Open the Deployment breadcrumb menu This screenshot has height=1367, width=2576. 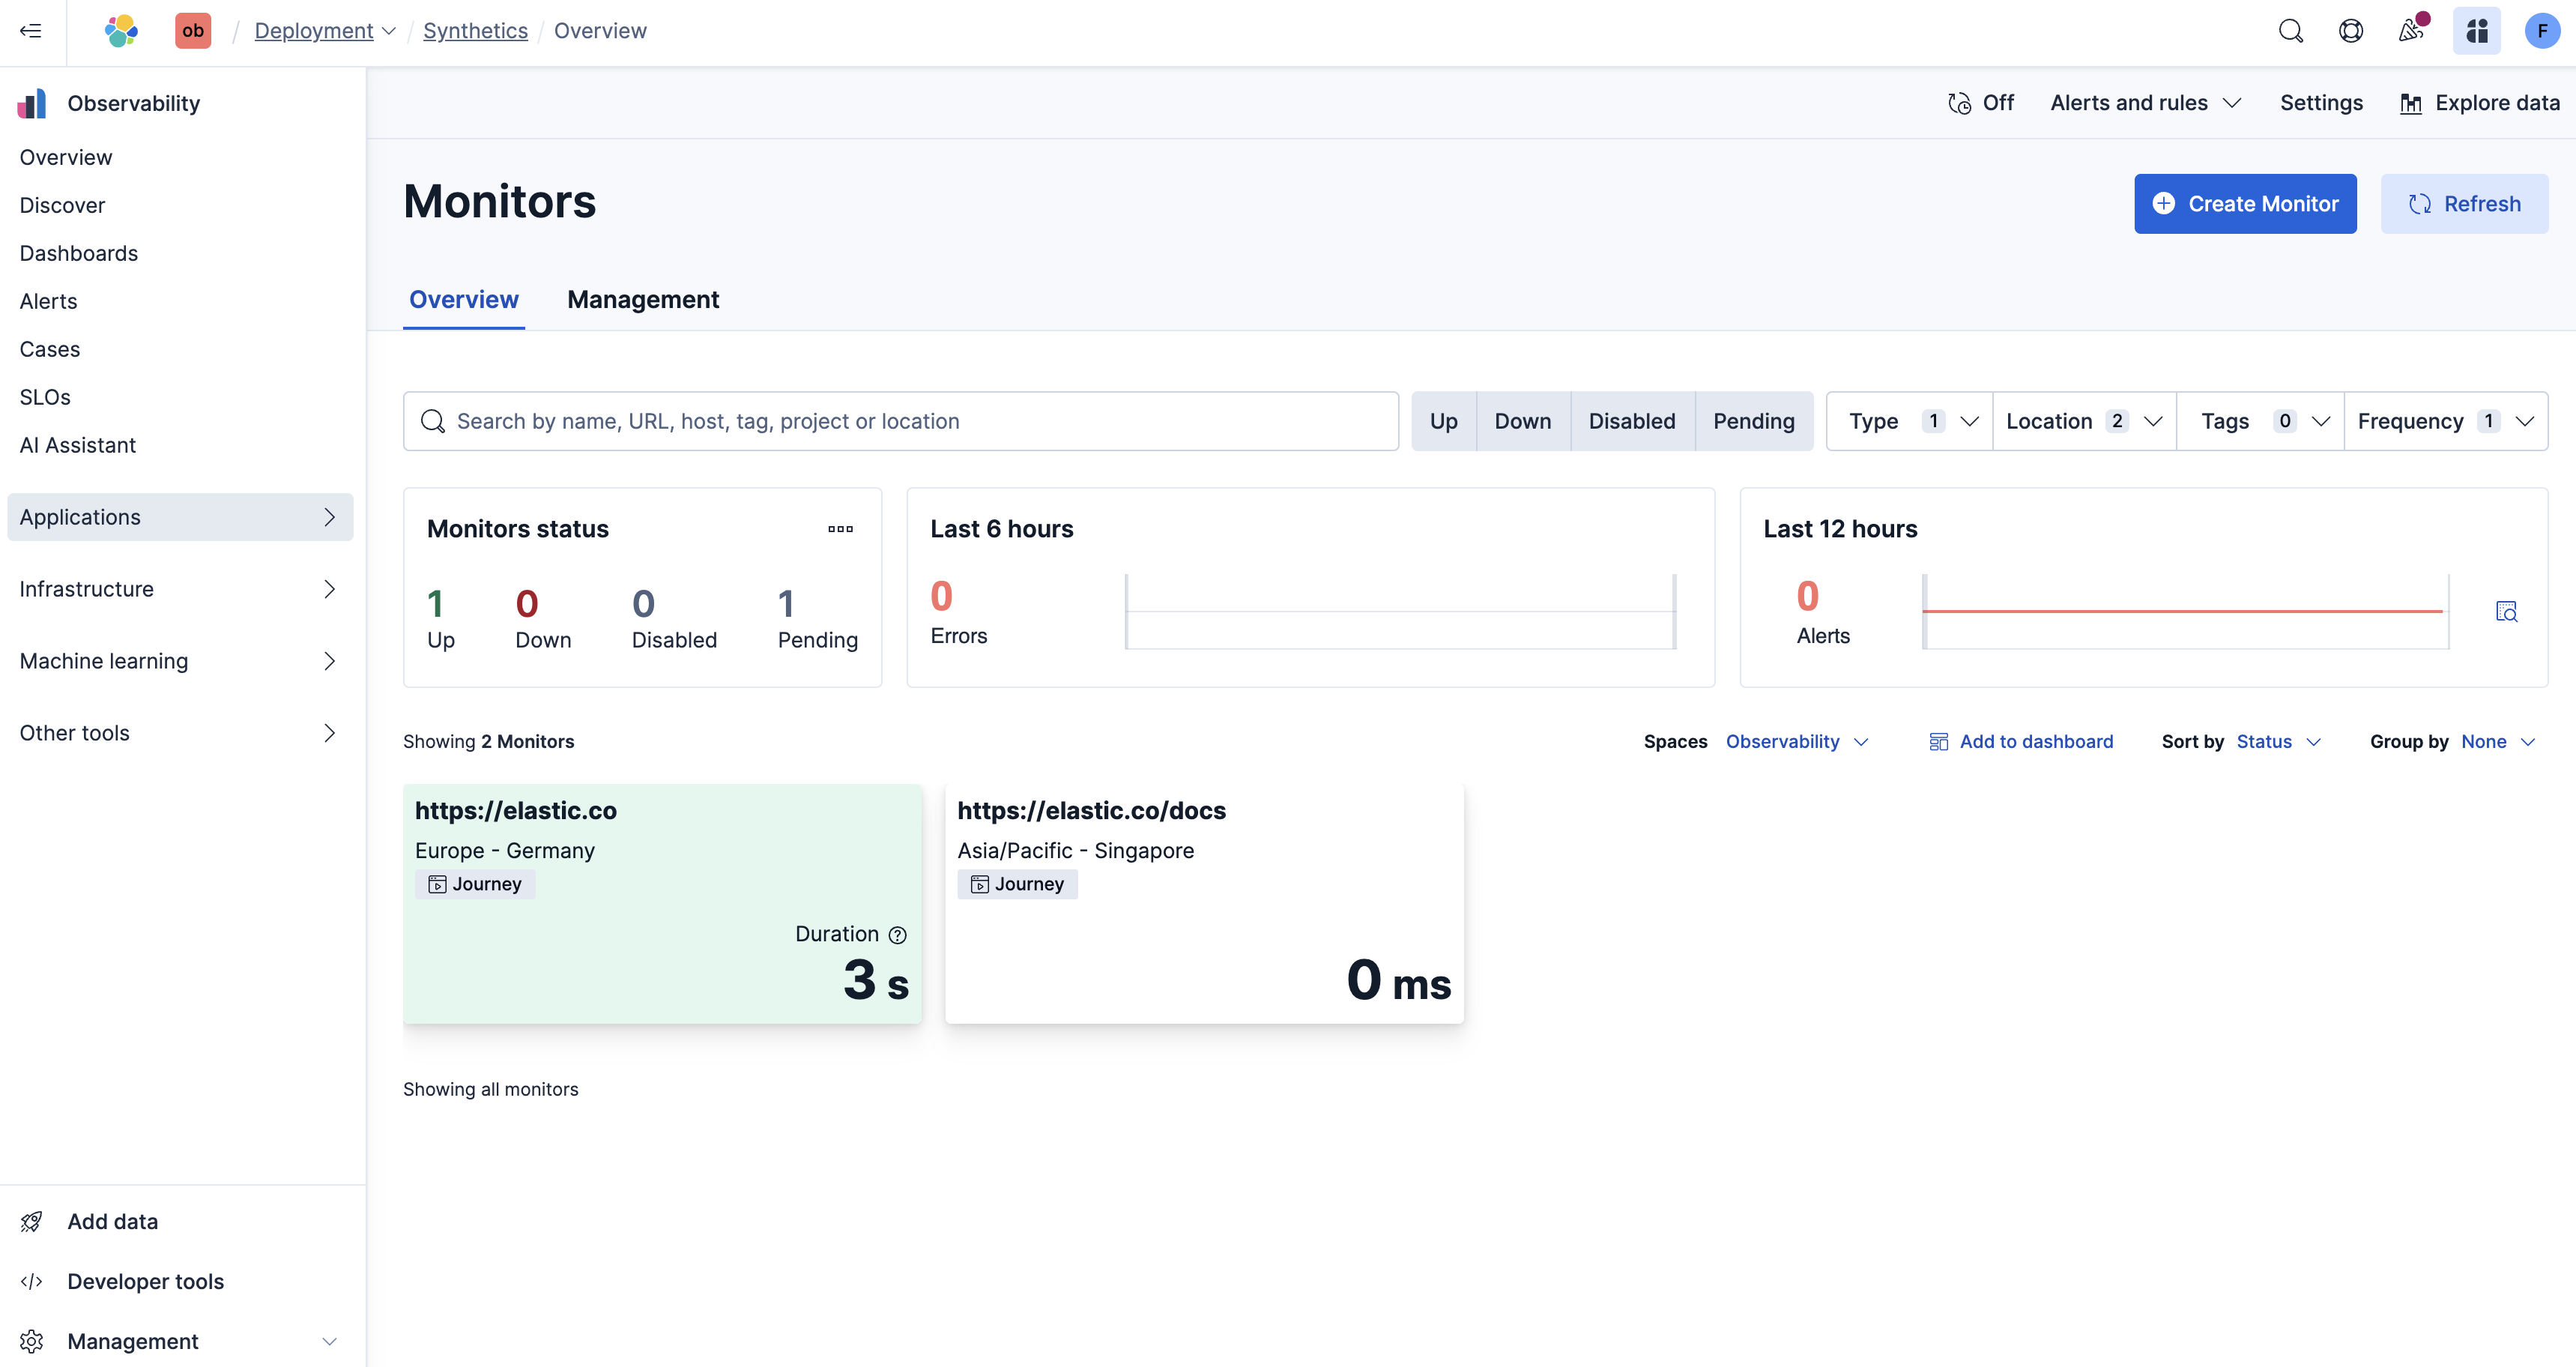[x=324, y=31]
